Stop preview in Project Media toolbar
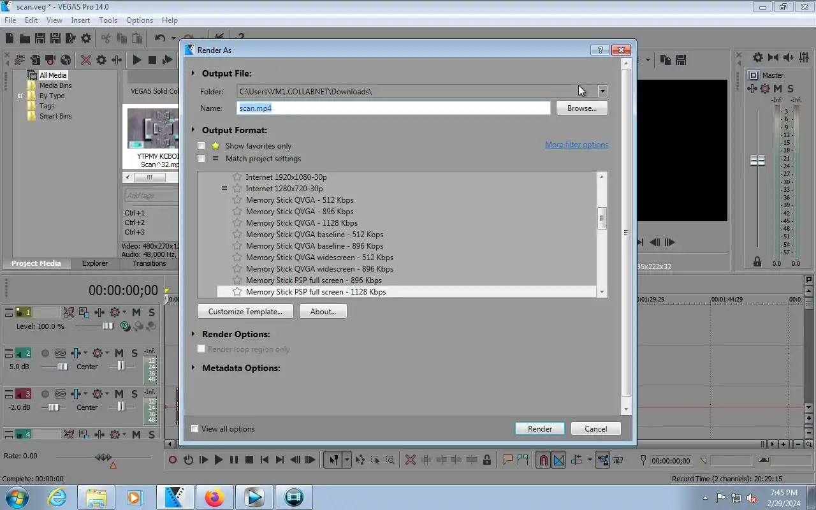Viewport: 816px width, 510px height. pyautogui.click(x=152, y=60)
